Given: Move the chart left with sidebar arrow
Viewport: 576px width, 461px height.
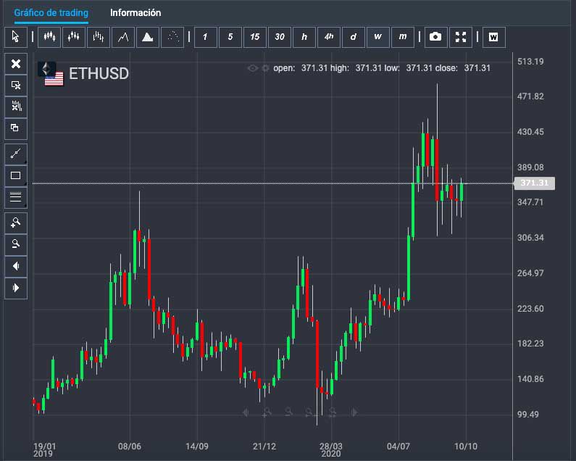Looking at the screenshot, I should pyautogui.click(x=16, y=266).
